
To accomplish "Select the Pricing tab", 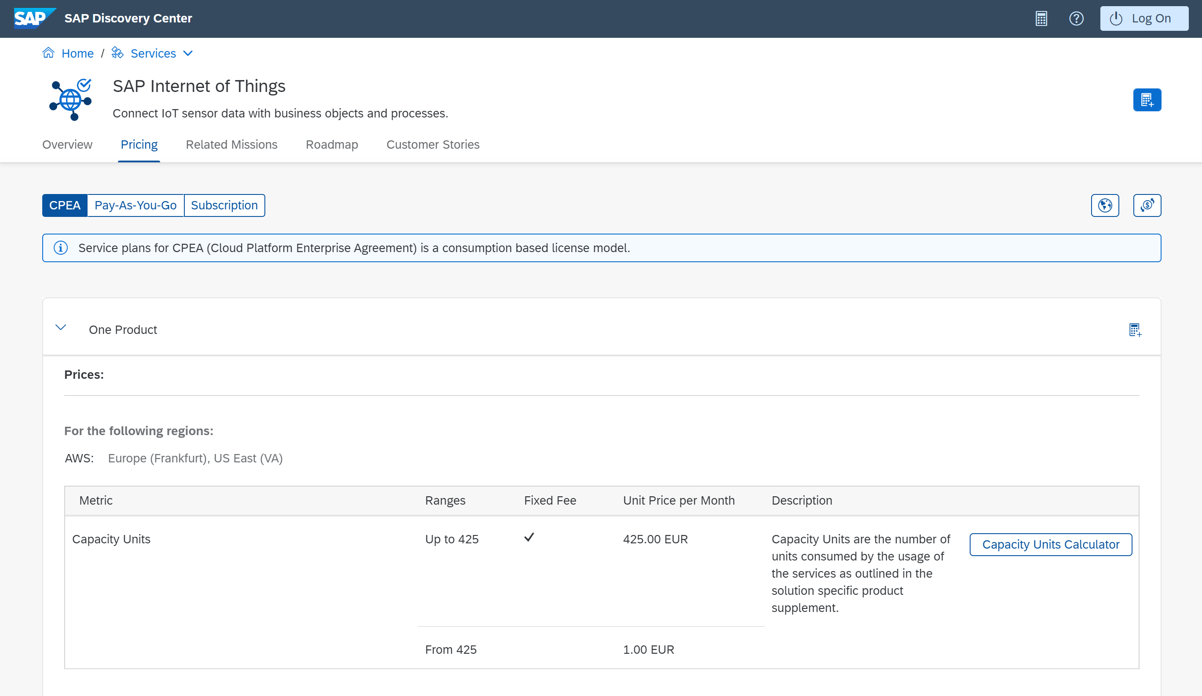I will (x=139, y=145).
